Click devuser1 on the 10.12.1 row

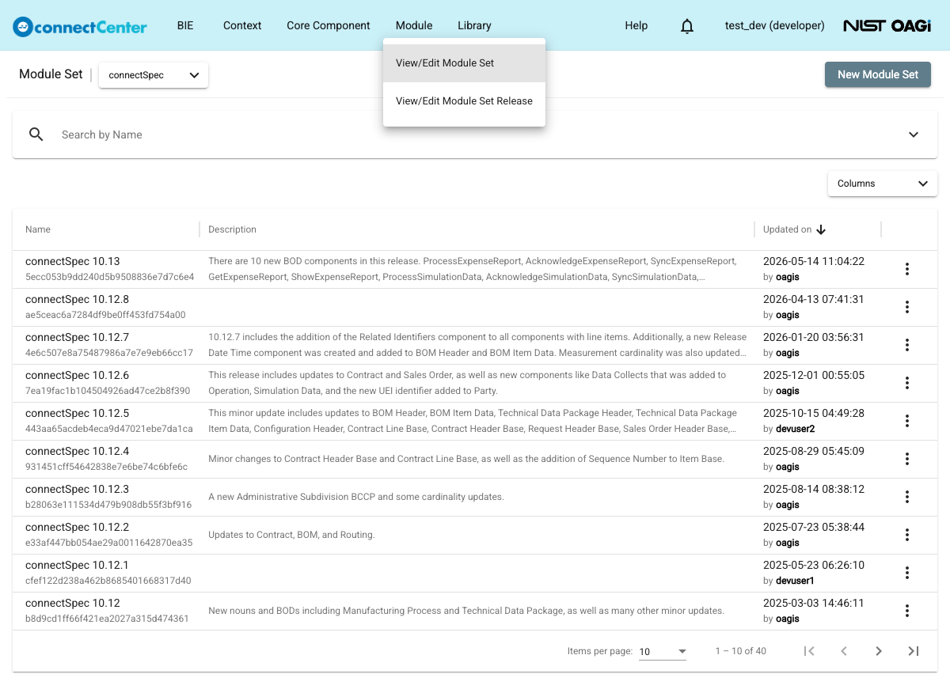pos(796,581)
